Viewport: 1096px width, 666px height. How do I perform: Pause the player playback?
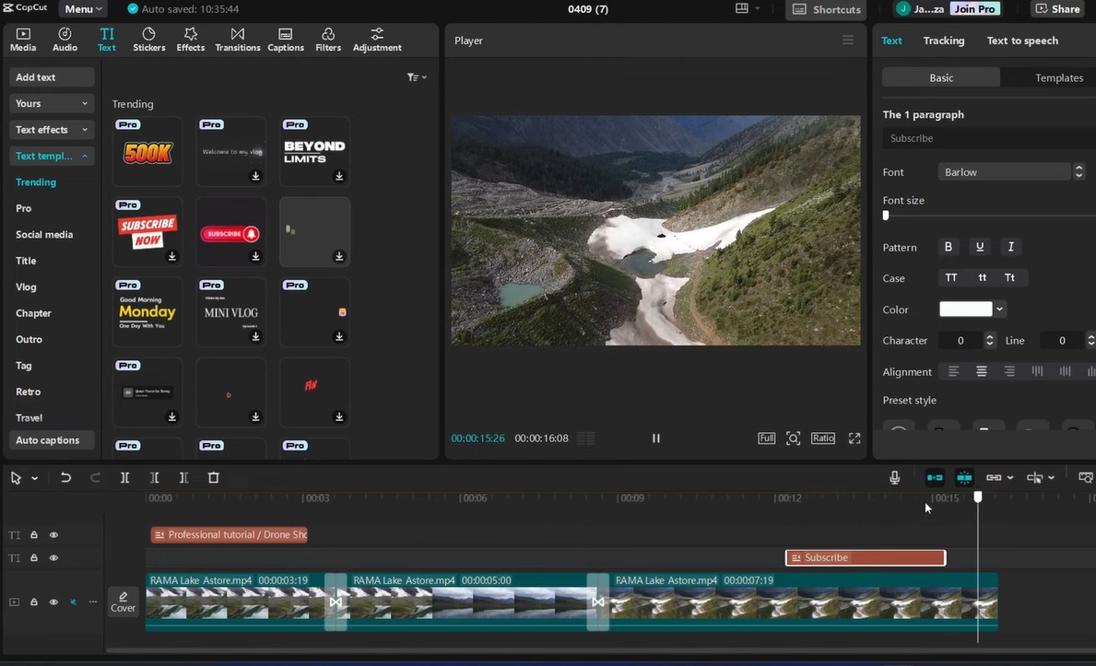tap(655, 438)
